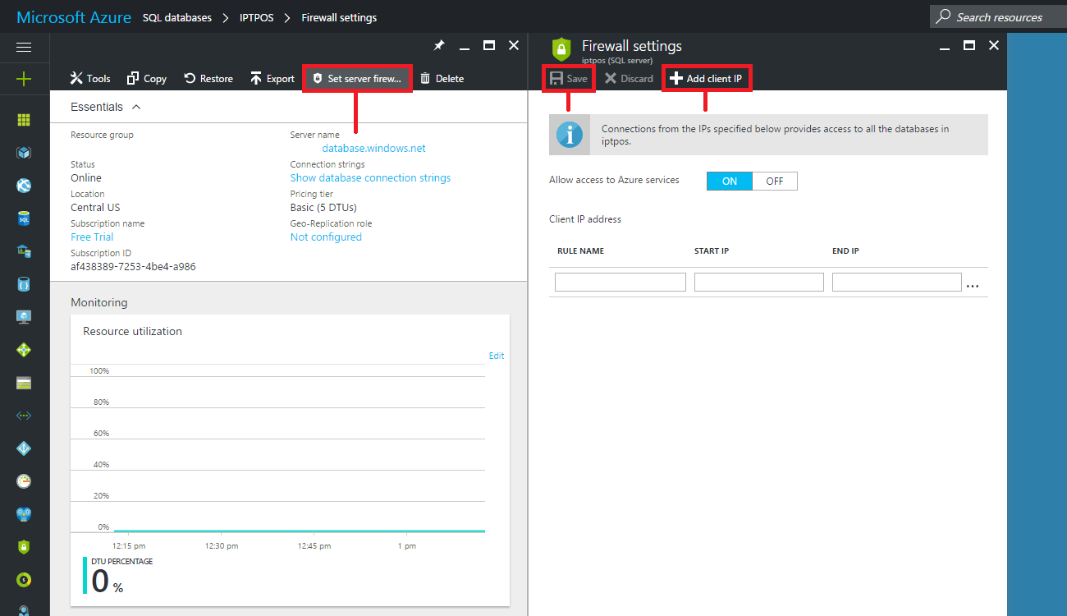Click the END IP column header
Screen dimensions: 1067x616
(x=845, y=251)
